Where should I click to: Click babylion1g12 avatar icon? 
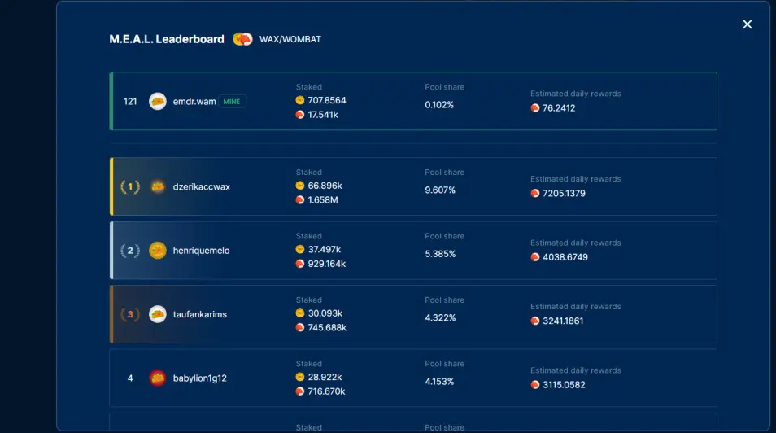pos(158,378)
